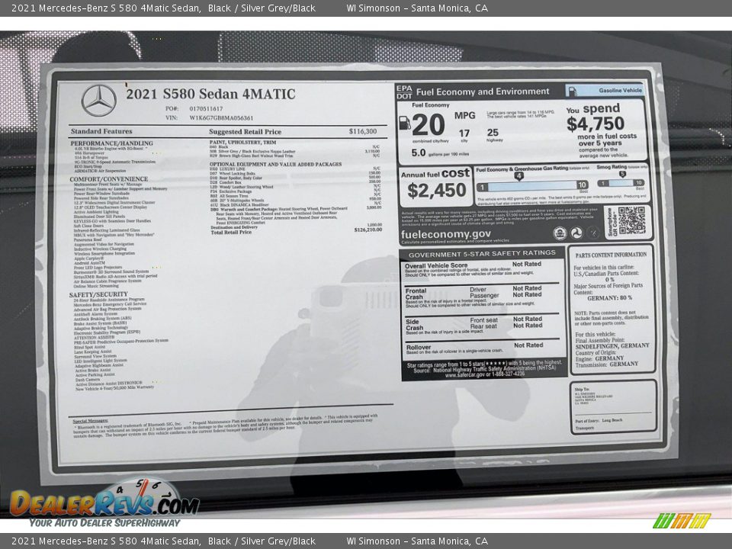The width and height of the screenshot is (732, 549).
Task: Click the '25' highway MPG value
Action: tap(493, 133)
